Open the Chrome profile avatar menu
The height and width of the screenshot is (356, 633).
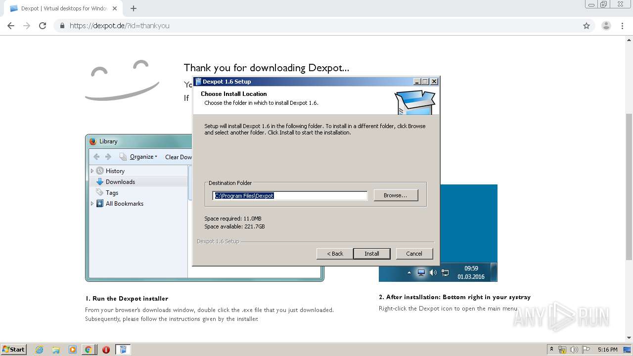(606, 26)
